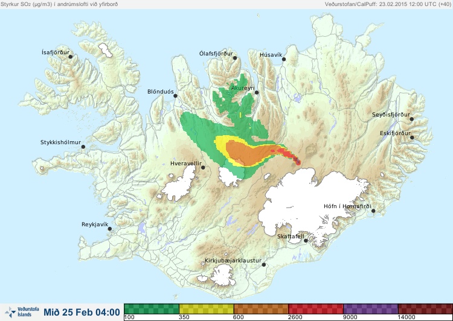Screen dimensions: 453x321
Task: Click the 'Hveravellir' label
Action: point(186,164)
